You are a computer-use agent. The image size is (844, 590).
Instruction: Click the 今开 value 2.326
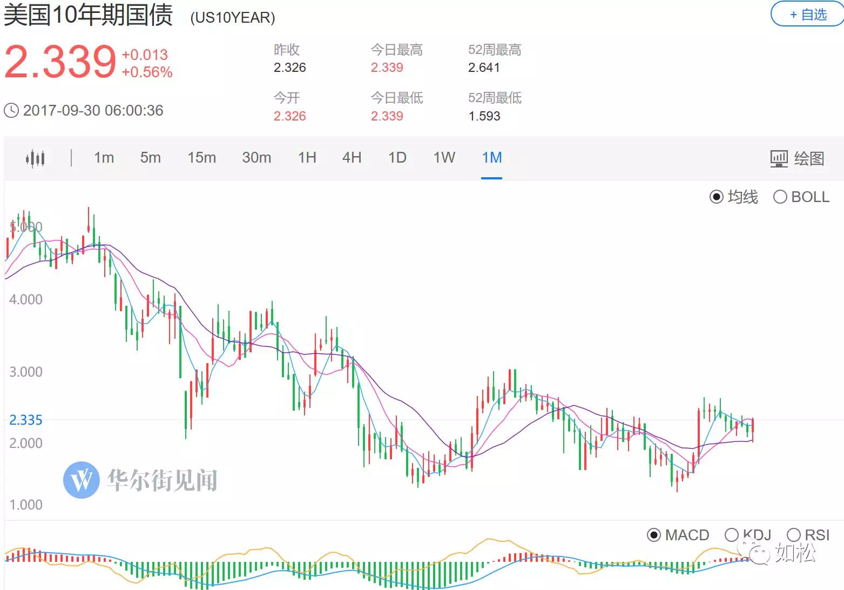coord(289,116)
